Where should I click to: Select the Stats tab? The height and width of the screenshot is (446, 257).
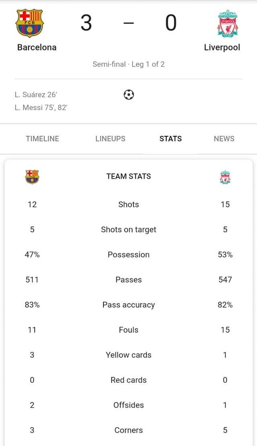coord(170,139)
